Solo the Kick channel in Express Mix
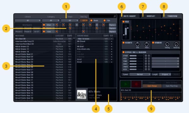The image size is (189, 113). coord(149,69)
